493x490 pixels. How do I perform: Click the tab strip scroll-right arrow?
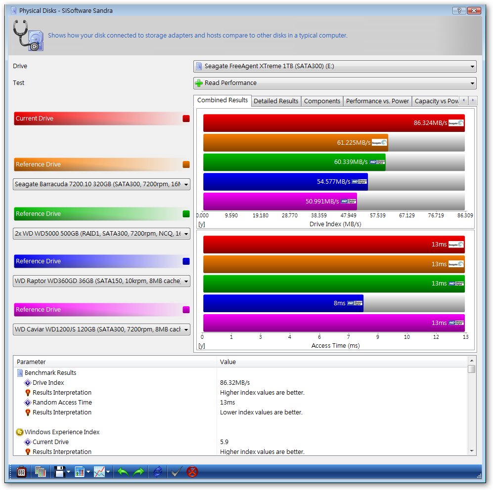point(473,100)
